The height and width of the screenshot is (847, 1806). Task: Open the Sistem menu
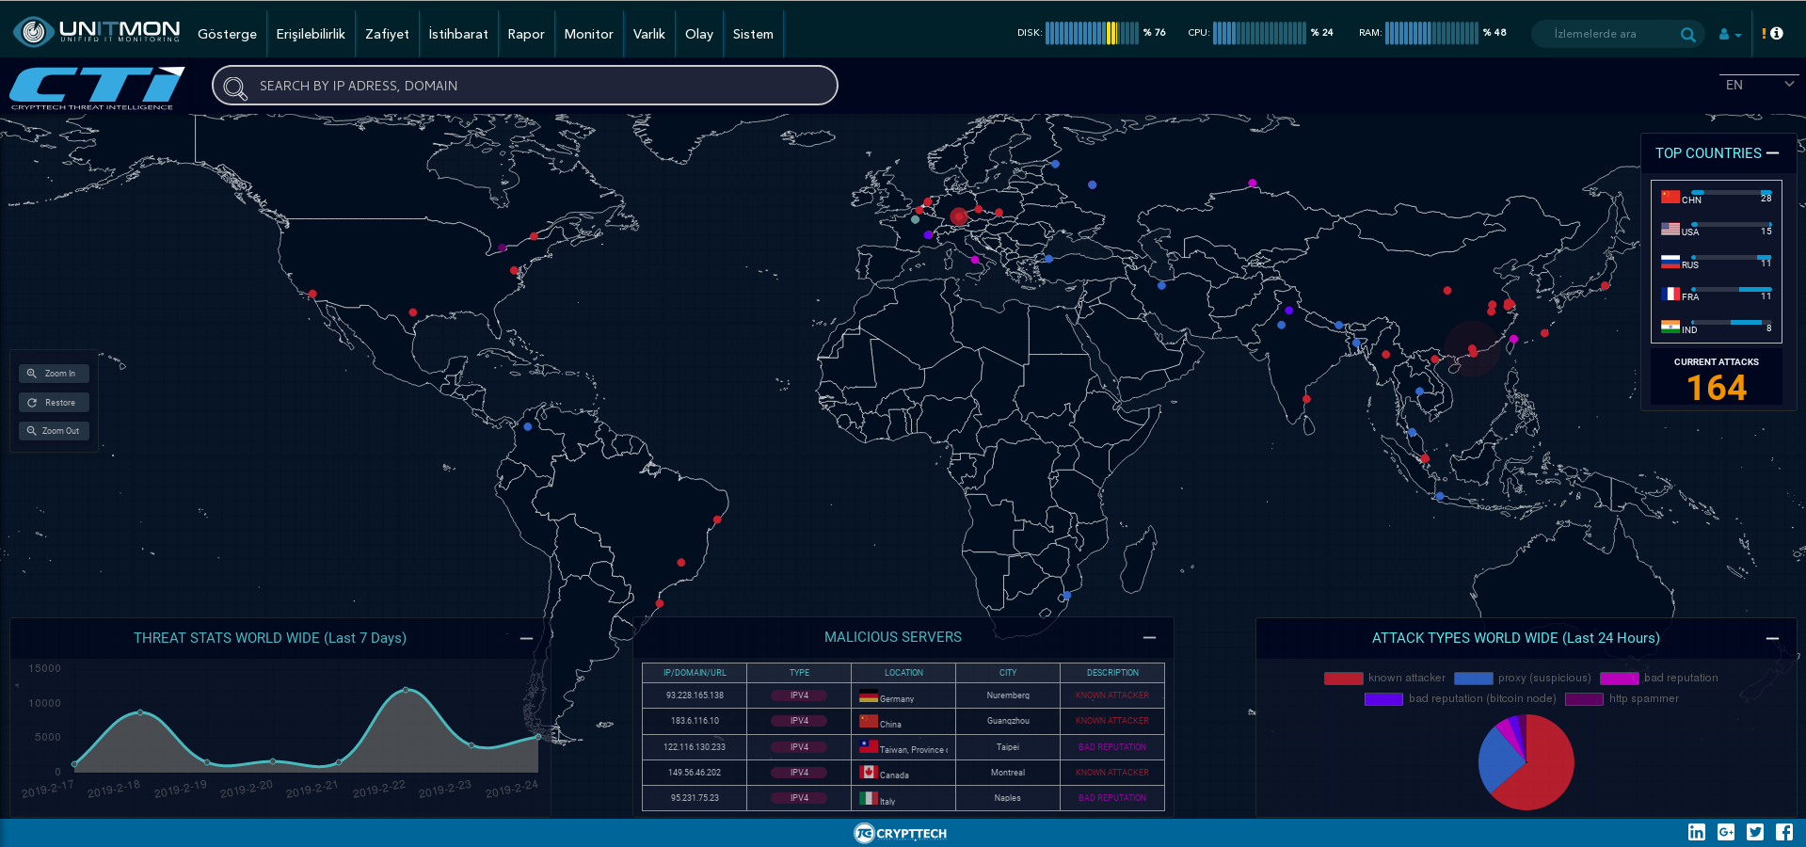tap(753, 34)
